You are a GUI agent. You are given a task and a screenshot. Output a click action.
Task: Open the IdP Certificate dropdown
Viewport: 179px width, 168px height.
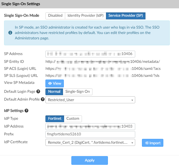[90, 143]
